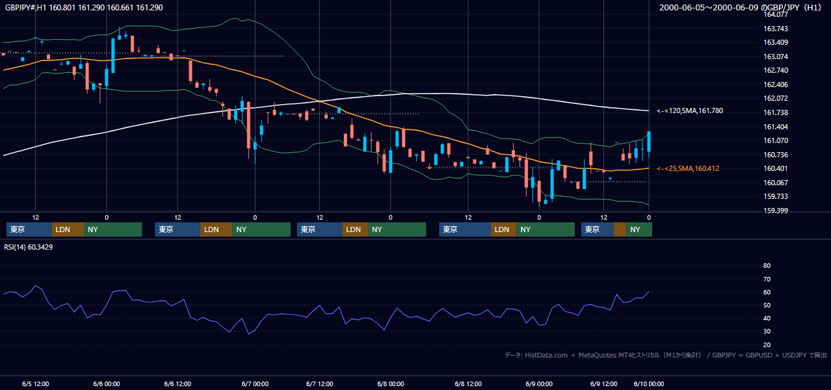Click the RSI axis value 50
The image size is (831, 390).
pyautogui.click(x=767, y=305)
